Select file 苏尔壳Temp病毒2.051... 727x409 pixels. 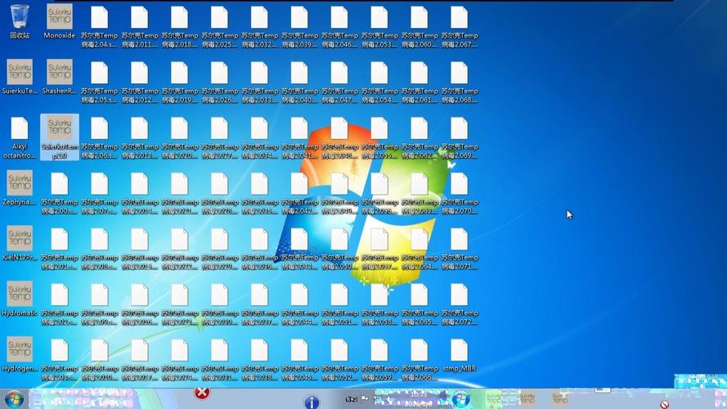(x=339, y=304)
